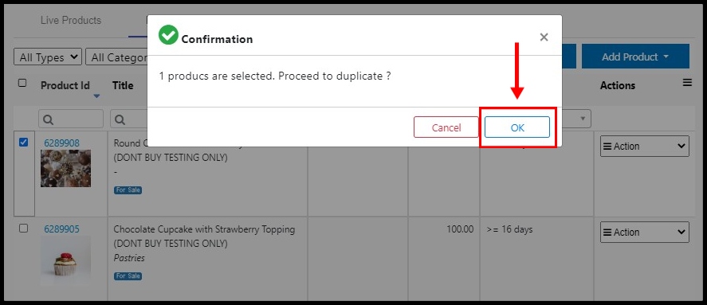707x305 pixels.
Task: Click the chocolate cupcake product thumbnail
Action: tap(65, 261)
